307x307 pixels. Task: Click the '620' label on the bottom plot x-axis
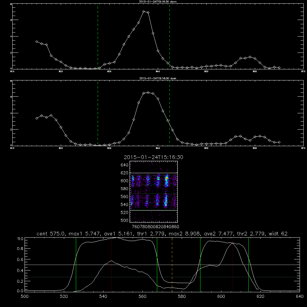260,297
